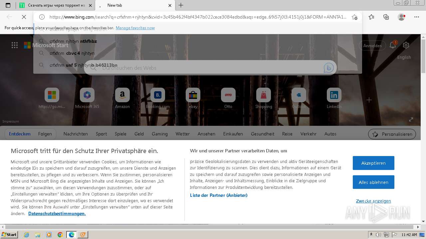The width and height of the screenshot is (426, 239).
Task: Open the Zwecke anzeigen link
Action: (x=373, y=201)
